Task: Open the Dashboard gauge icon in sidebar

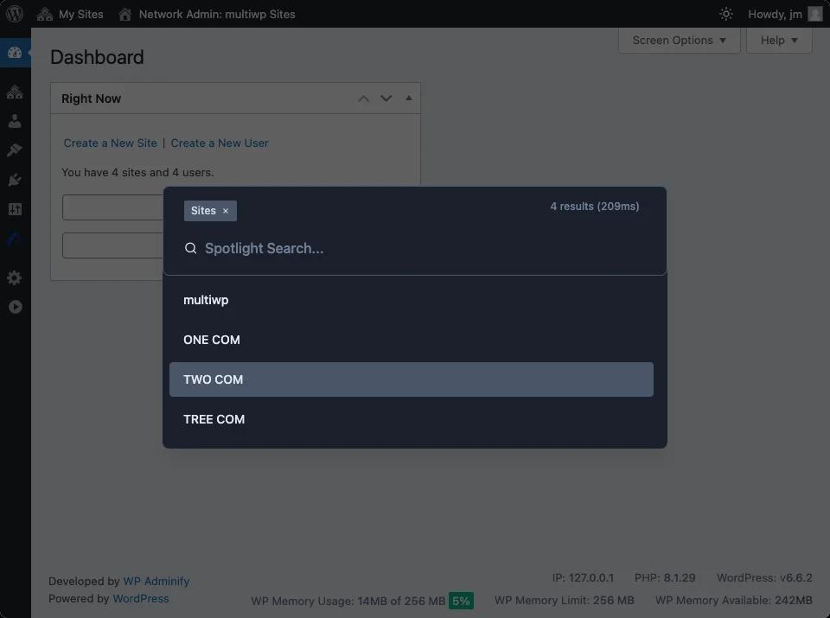Action: coord(15,53)
